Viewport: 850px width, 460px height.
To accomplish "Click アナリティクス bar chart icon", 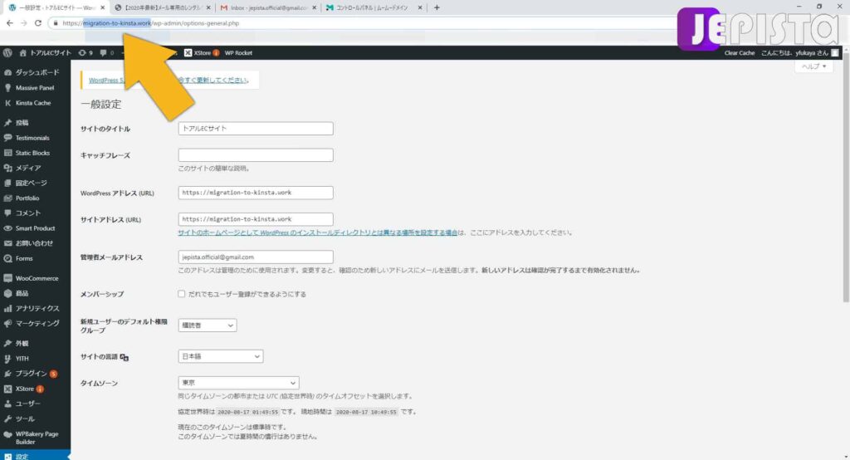I will point(7,308).
